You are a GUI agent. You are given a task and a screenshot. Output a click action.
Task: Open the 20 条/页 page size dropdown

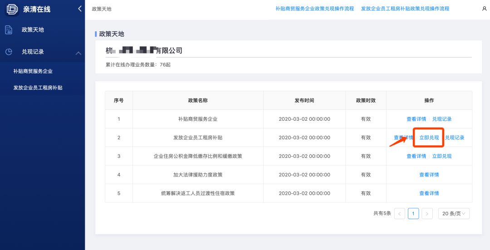[x=454, y=214]
